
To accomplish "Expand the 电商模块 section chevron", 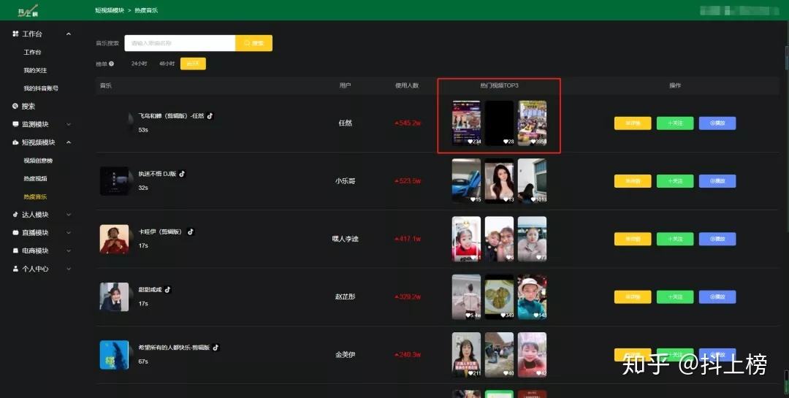I will click(69, 250).
